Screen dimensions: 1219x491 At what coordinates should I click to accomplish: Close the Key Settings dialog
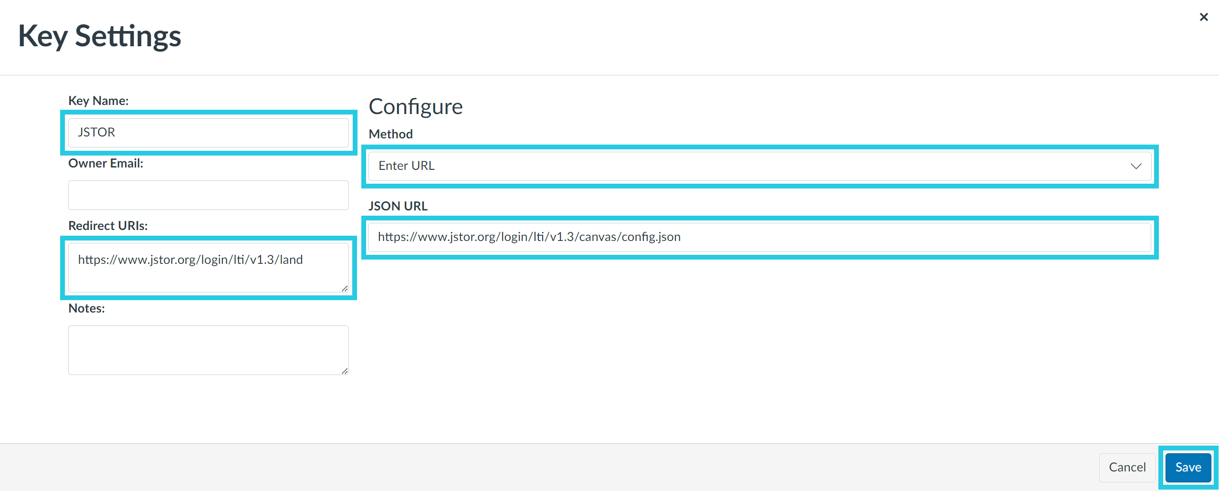[x=1203, y=17]
